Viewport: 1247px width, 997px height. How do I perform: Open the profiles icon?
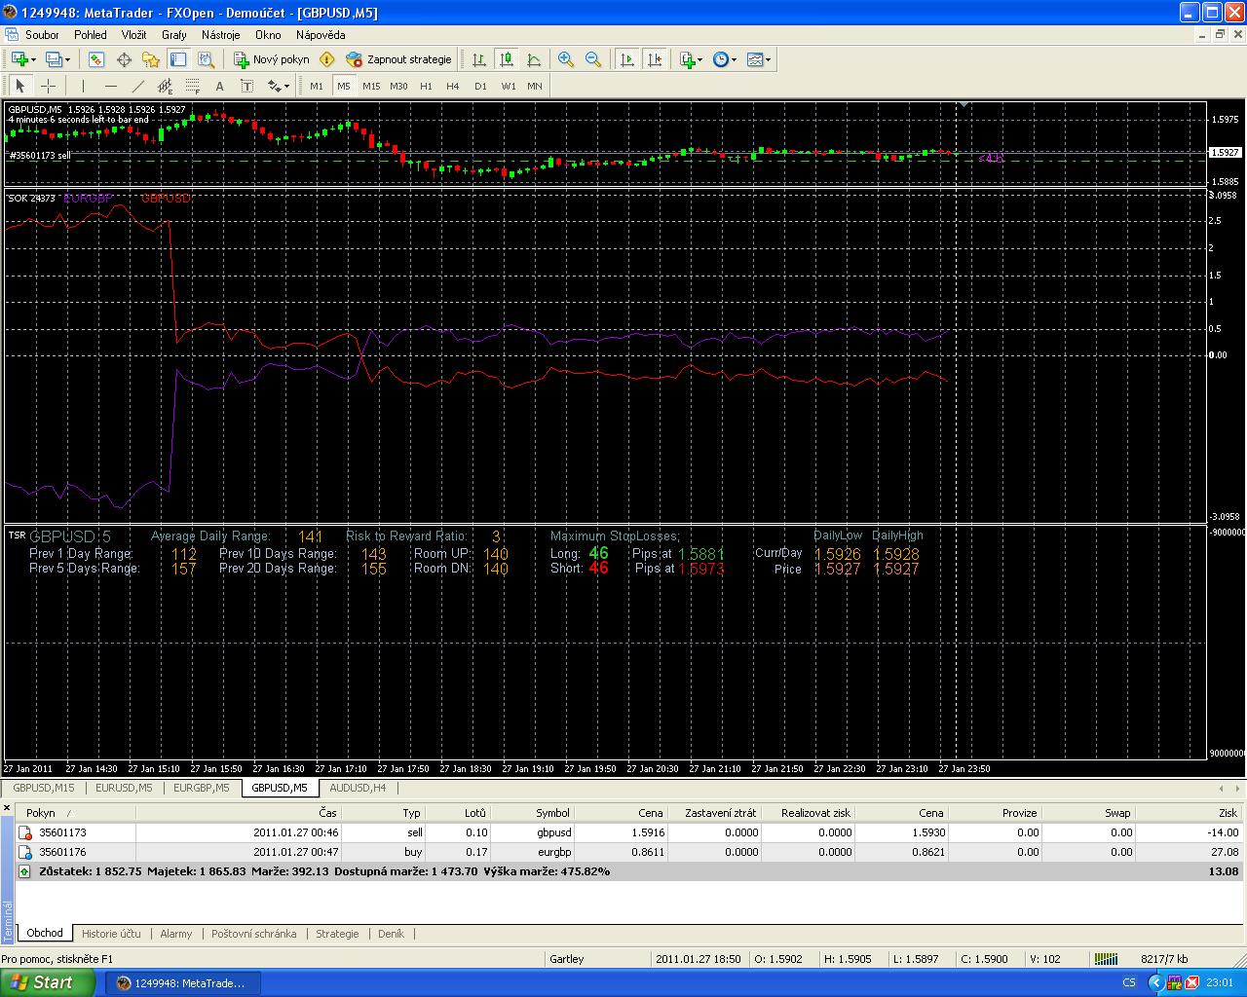click(54, 59)
